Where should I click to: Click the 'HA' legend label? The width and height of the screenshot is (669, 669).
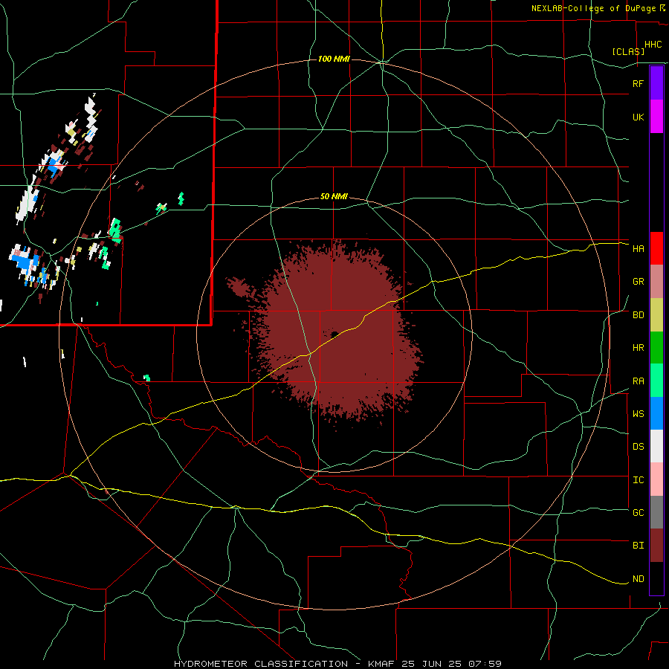pos(638,248)
